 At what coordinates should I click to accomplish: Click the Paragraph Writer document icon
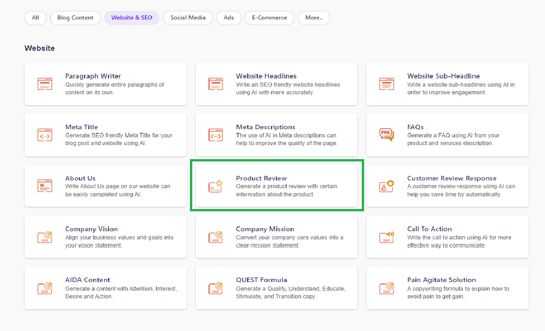pyautogui.click(x=45, y=84)
